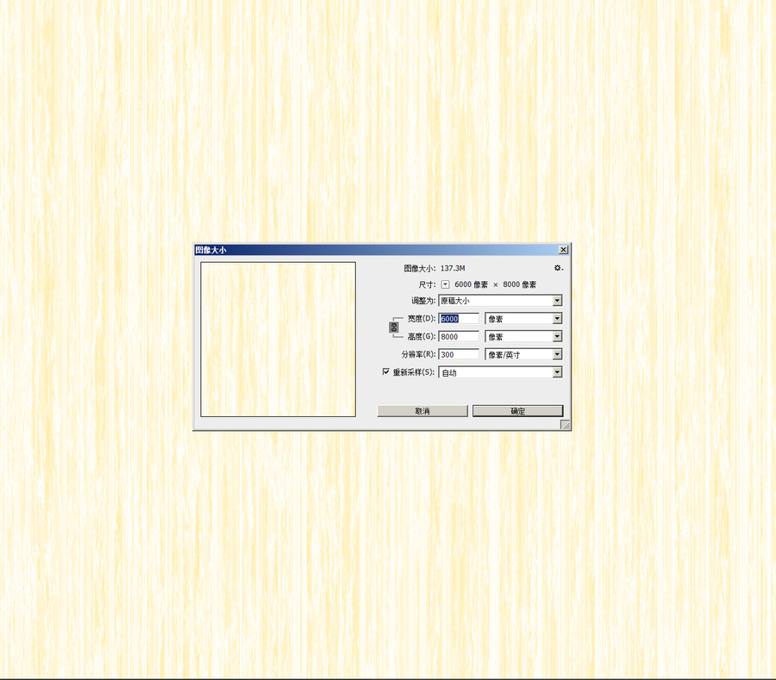Open the 尺寸 unit dropdown arrow

(x=446, y=284)
